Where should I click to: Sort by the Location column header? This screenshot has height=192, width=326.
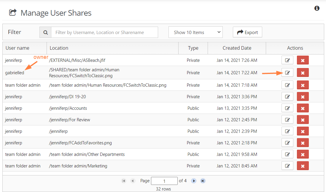coord(59,48)
